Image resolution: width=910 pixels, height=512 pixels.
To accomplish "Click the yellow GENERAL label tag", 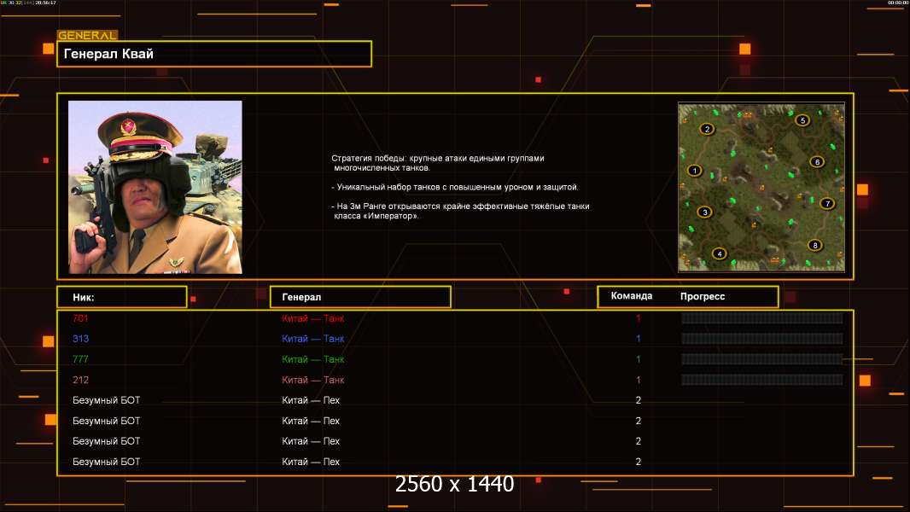I will (x=87, y=36).
